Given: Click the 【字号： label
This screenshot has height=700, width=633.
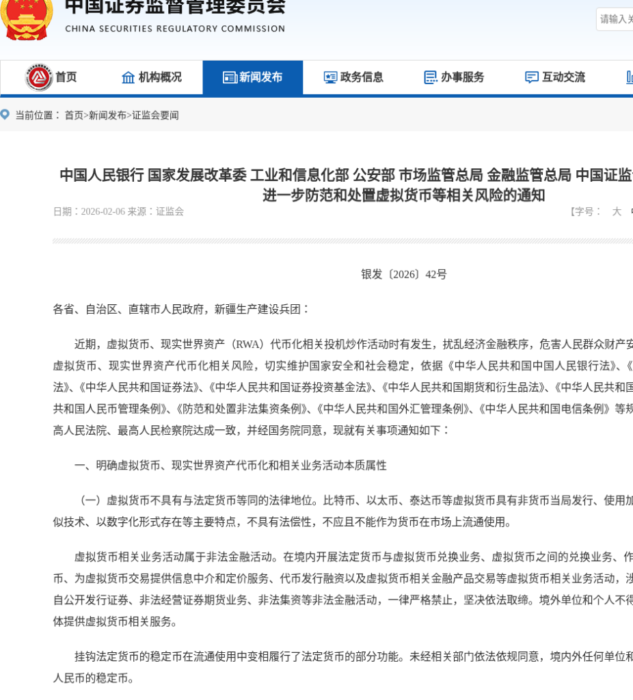Looking at the screenshot, I should click(x=585, y=212).
